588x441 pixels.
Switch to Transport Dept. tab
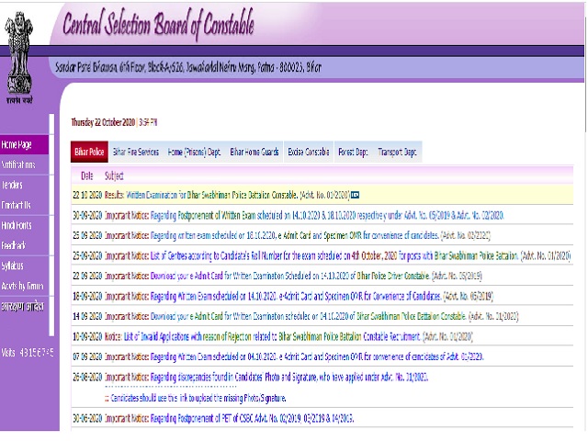coord(397,152)
